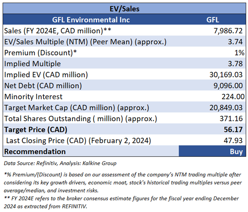This screenshot has height=212, width=248.
Task: Click the FY 2024E footnote text
Action: (121, 202)
